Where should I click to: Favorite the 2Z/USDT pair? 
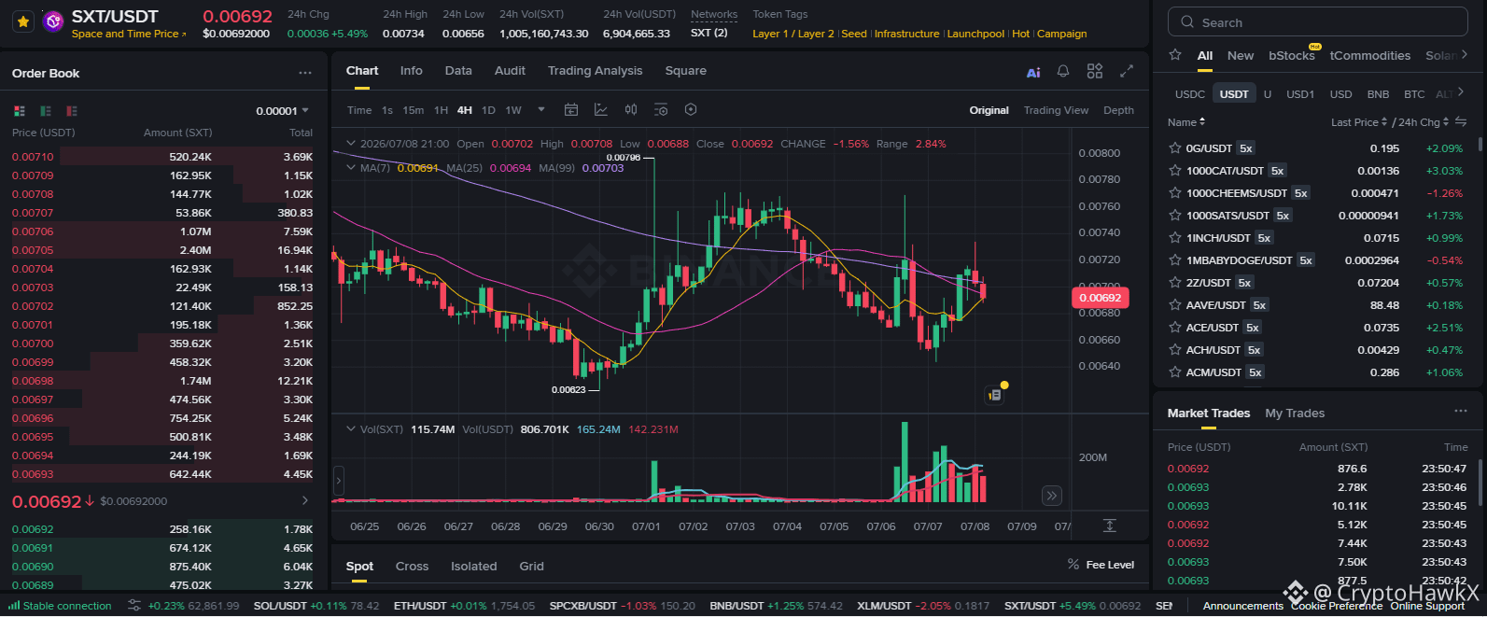pyautogui.click(x=1175, y=283)
